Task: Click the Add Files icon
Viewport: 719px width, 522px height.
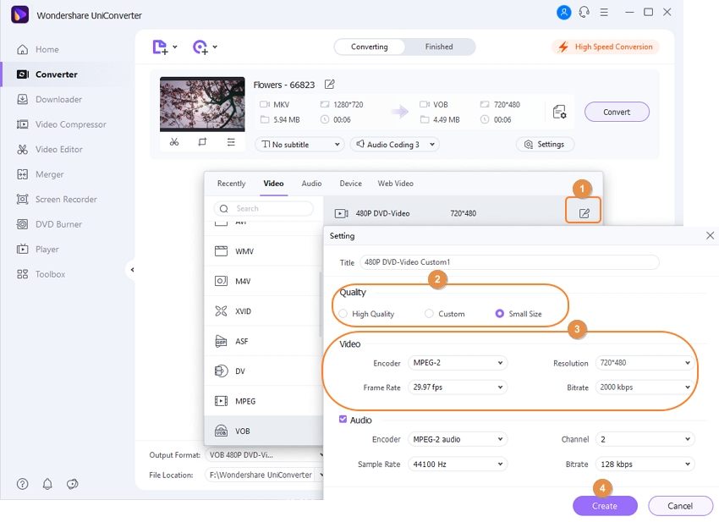Action: (160, 47)
